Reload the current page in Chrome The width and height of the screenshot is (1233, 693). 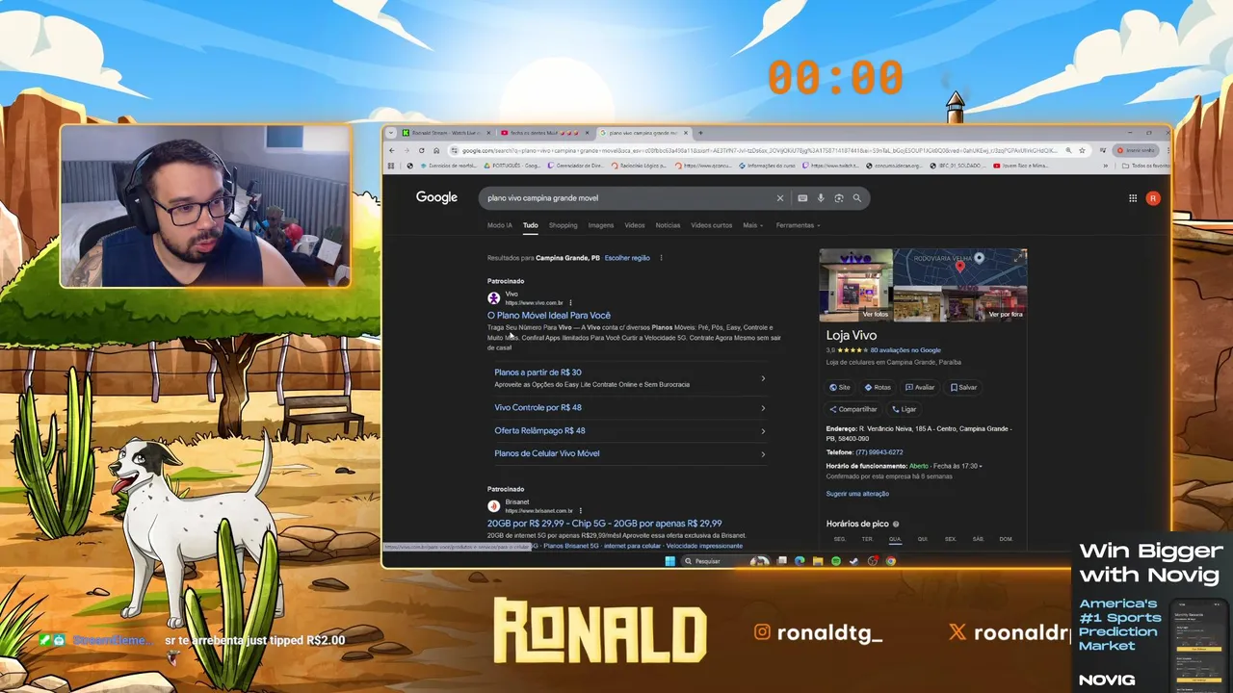pos(421,150)
